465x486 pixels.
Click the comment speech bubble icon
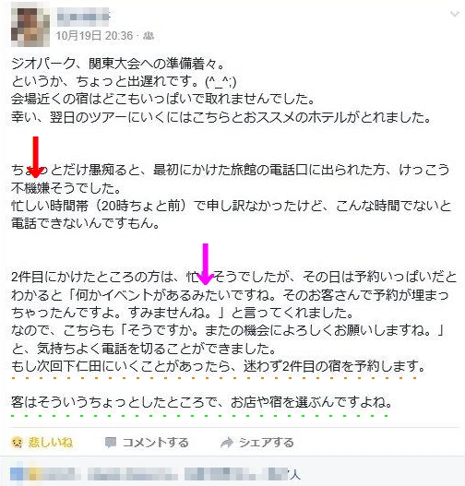point(111,443)
